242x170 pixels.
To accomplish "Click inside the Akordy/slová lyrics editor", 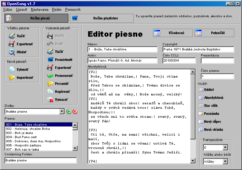I will click(139, 116).
